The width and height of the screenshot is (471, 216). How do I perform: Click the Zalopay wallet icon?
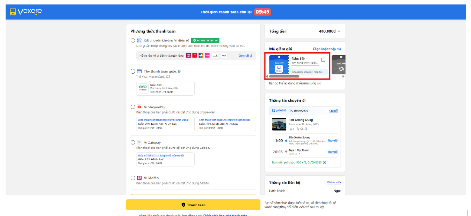click(x=139, y=142)
